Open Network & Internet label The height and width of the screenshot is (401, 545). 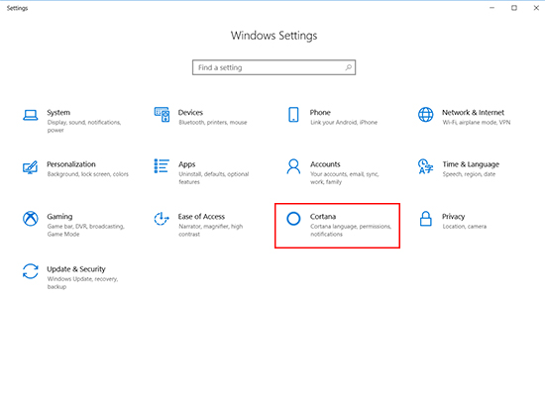pos(473,113)
